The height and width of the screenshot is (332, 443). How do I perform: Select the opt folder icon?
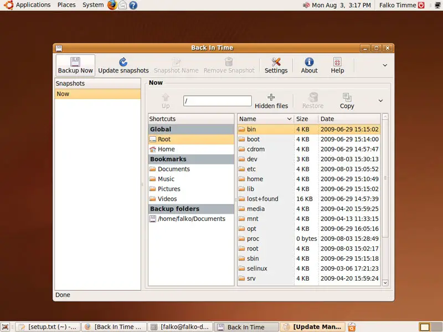241,229
